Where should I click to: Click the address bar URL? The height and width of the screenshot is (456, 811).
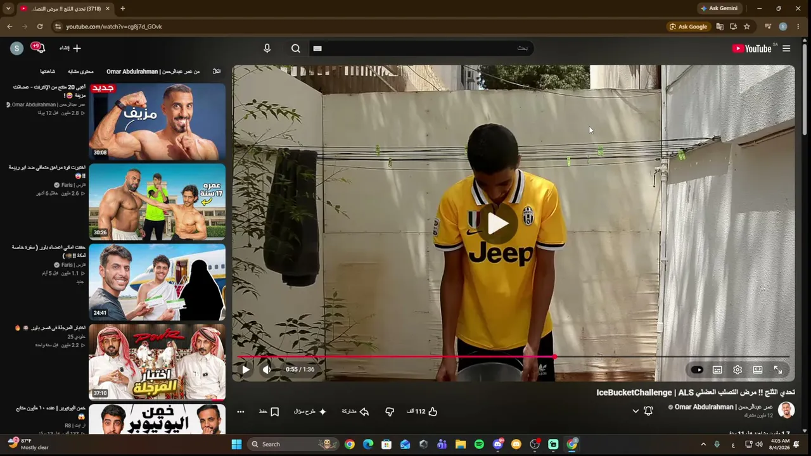tap(114, 27)
